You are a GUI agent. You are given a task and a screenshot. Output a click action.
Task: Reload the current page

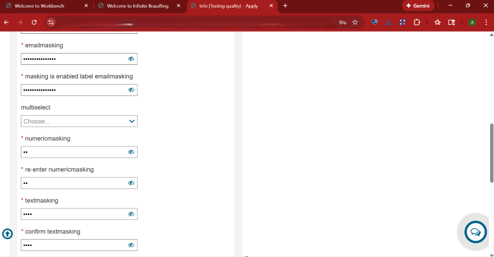coord(34,22)
